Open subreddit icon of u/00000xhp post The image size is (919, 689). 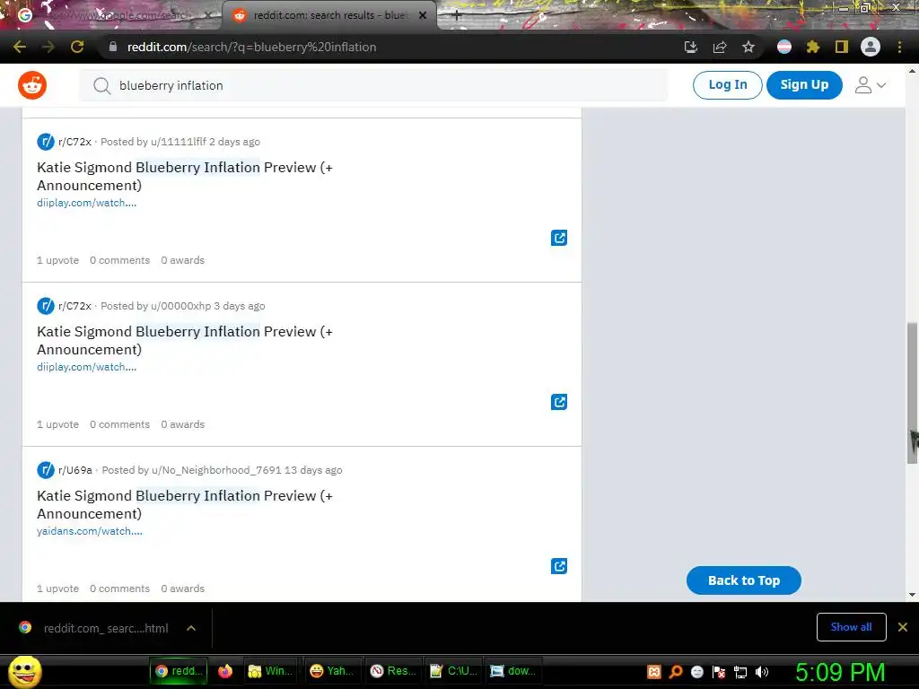click(x=46, y=306)
